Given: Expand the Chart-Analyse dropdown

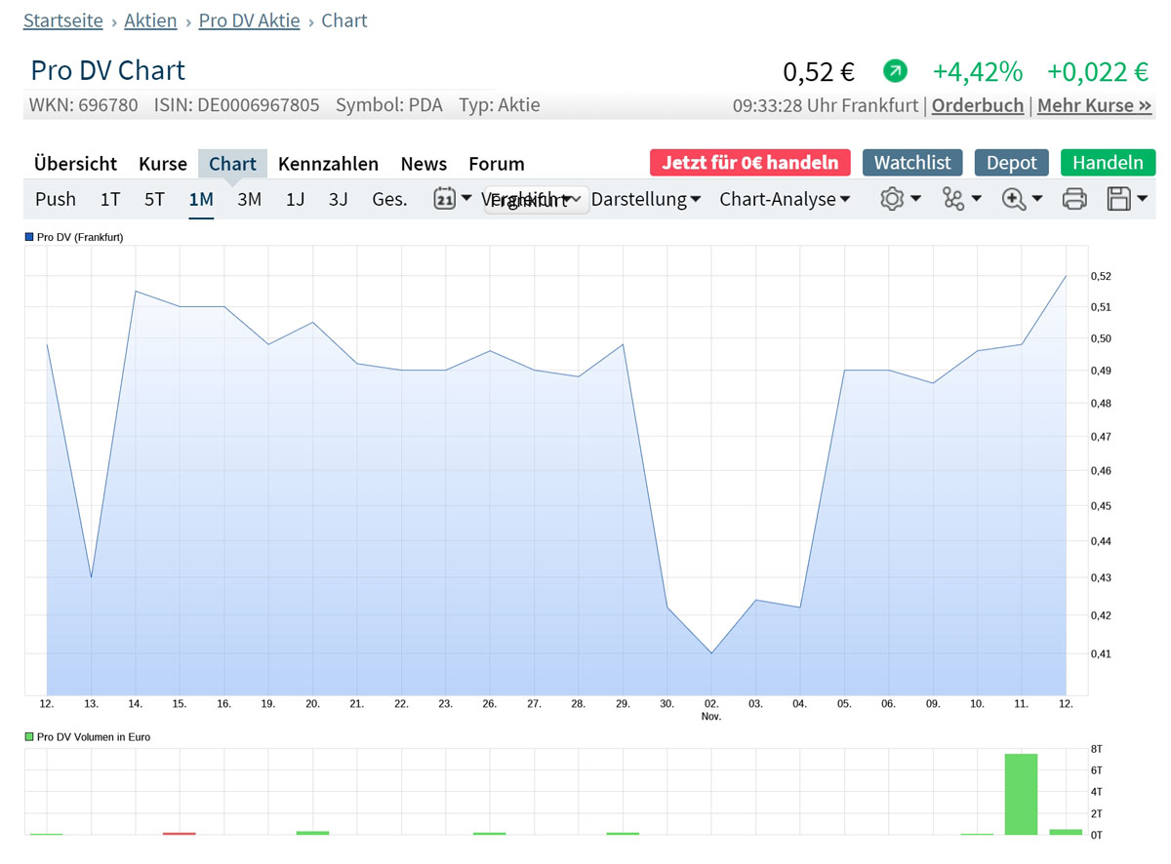Looking at the screenshot, I should point(785,199).
